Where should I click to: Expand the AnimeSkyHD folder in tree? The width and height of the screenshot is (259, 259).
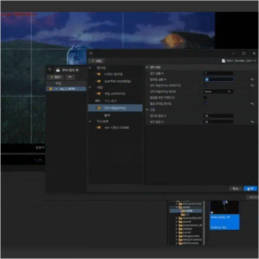(x=177, y=218)
